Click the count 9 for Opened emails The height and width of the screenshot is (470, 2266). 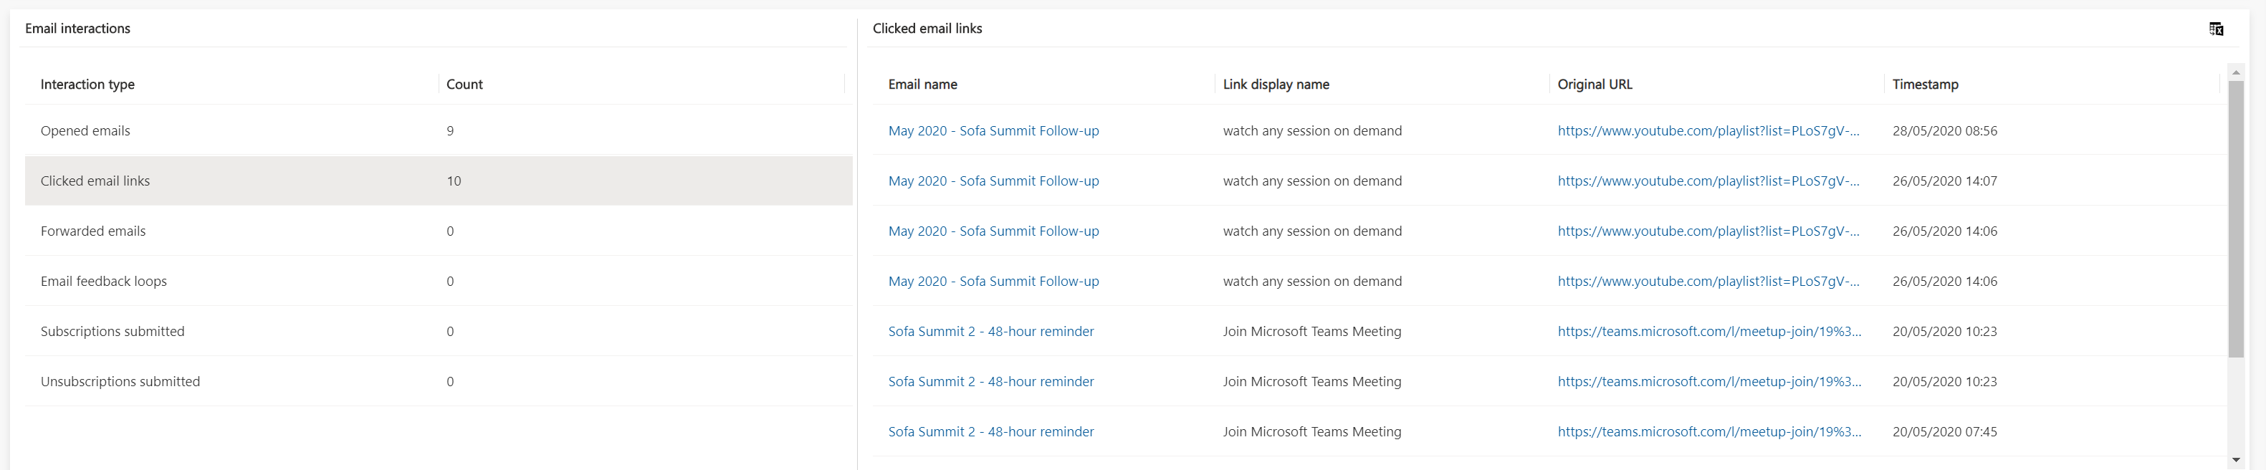(449, 130)
